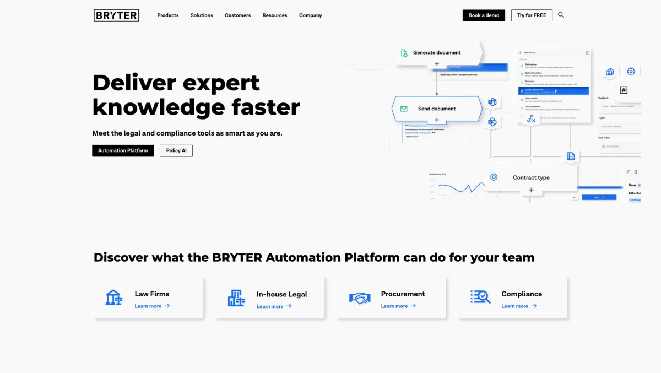Select Create document in the action list
661x373 pixels.
[554, 91]
